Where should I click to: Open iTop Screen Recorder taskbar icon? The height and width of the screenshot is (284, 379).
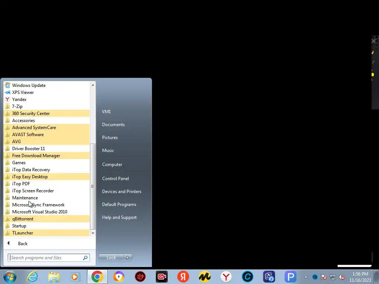pos(162,277)
